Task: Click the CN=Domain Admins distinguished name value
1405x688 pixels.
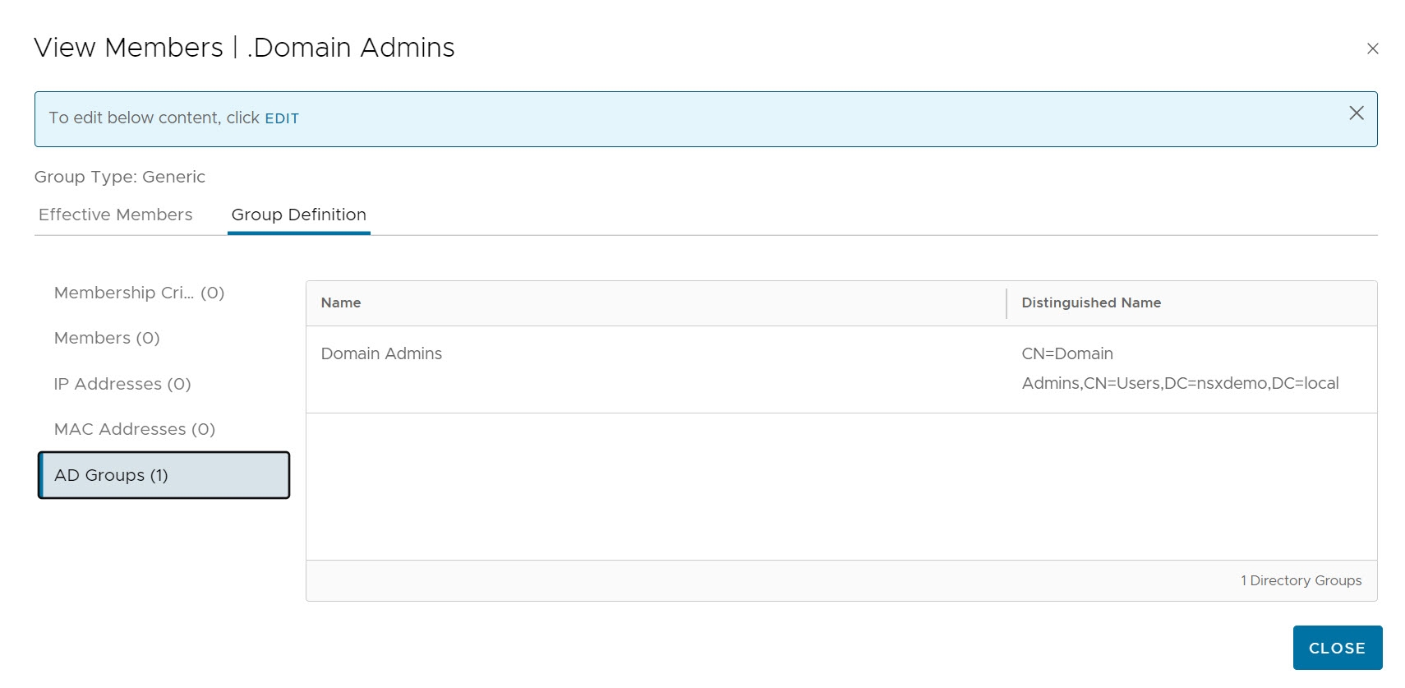Action: 1179,368
